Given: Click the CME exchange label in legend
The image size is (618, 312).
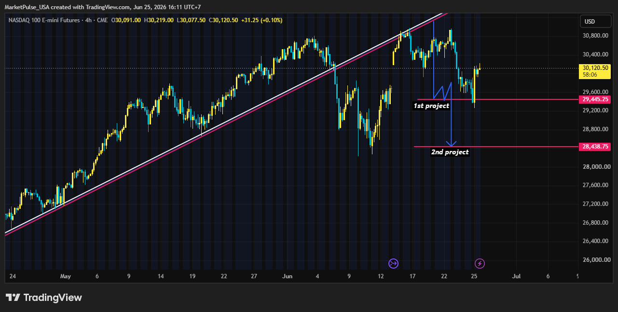Looking at the screenshot, I should point(102,20).
